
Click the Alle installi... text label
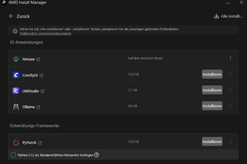click(x=232, y=16)
